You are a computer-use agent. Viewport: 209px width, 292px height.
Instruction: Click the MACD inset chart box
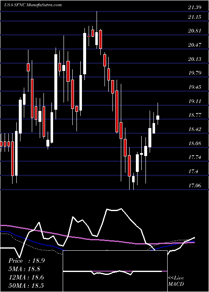coord(115,271)
